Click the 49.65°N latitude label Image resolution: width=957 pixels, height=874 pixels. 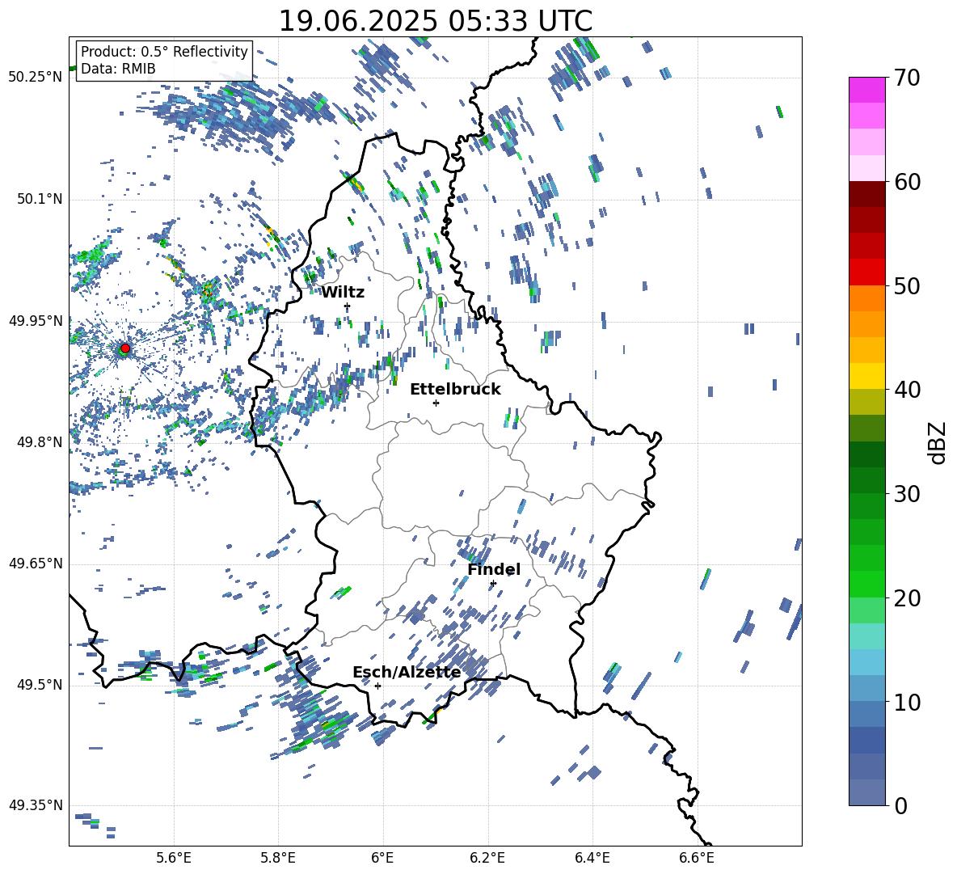click(x=36, y=564)
